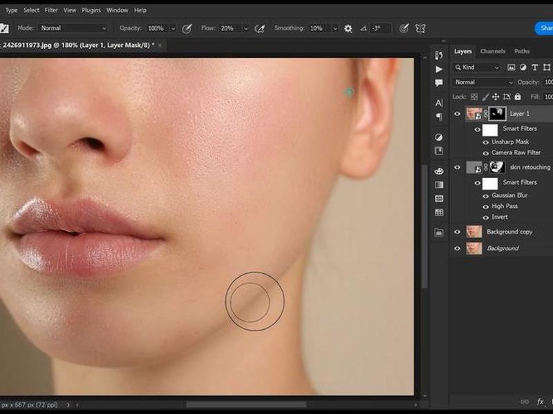Open the Character panel icon

(439, 103)
